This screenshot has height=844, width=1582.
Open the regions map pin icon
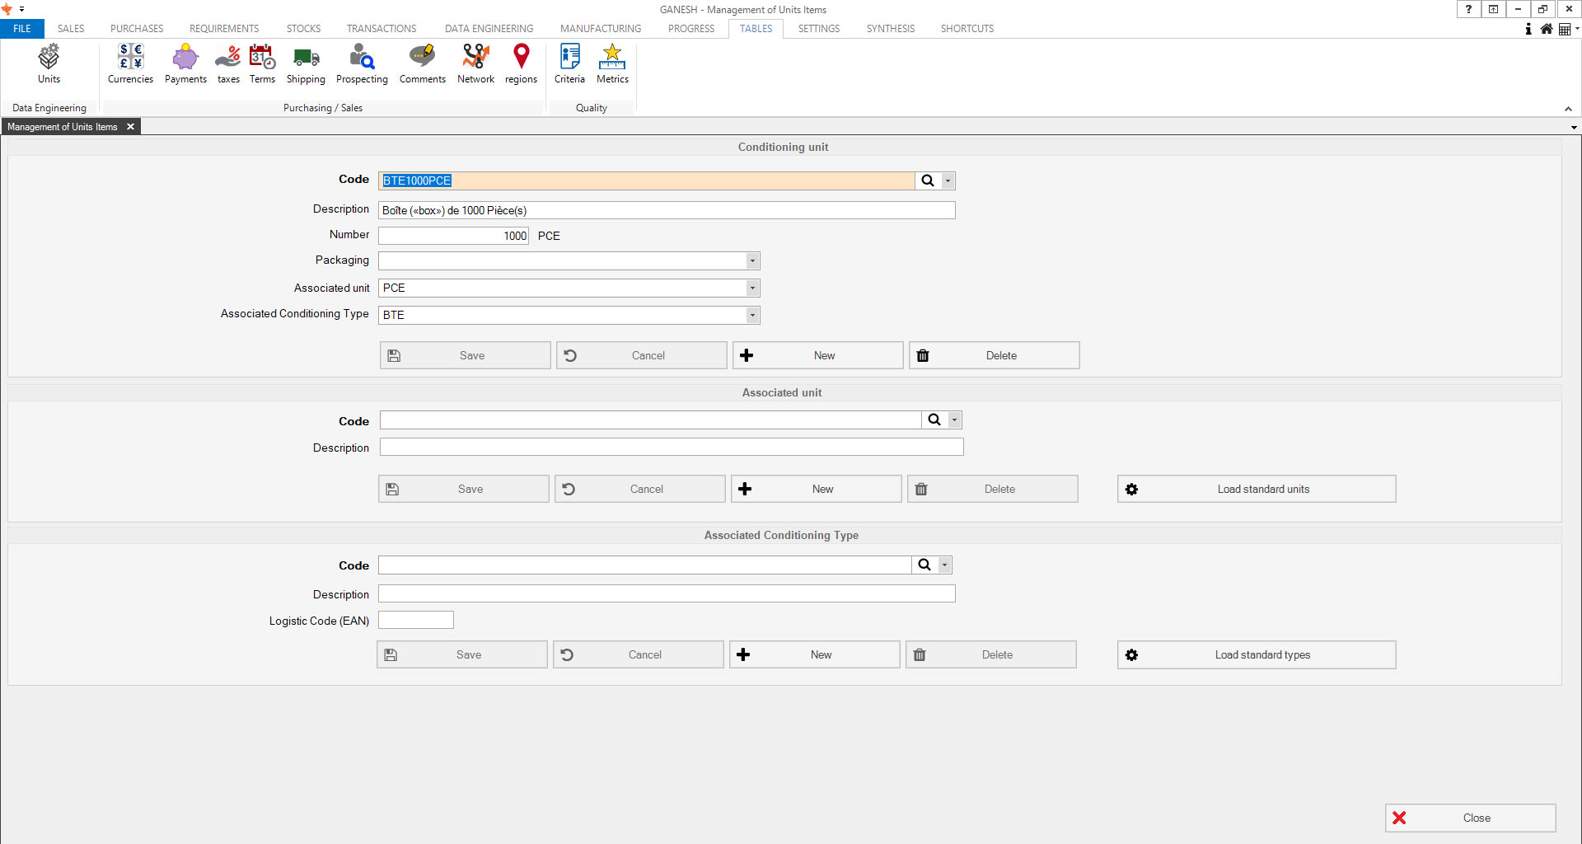(x=521, y=64)
